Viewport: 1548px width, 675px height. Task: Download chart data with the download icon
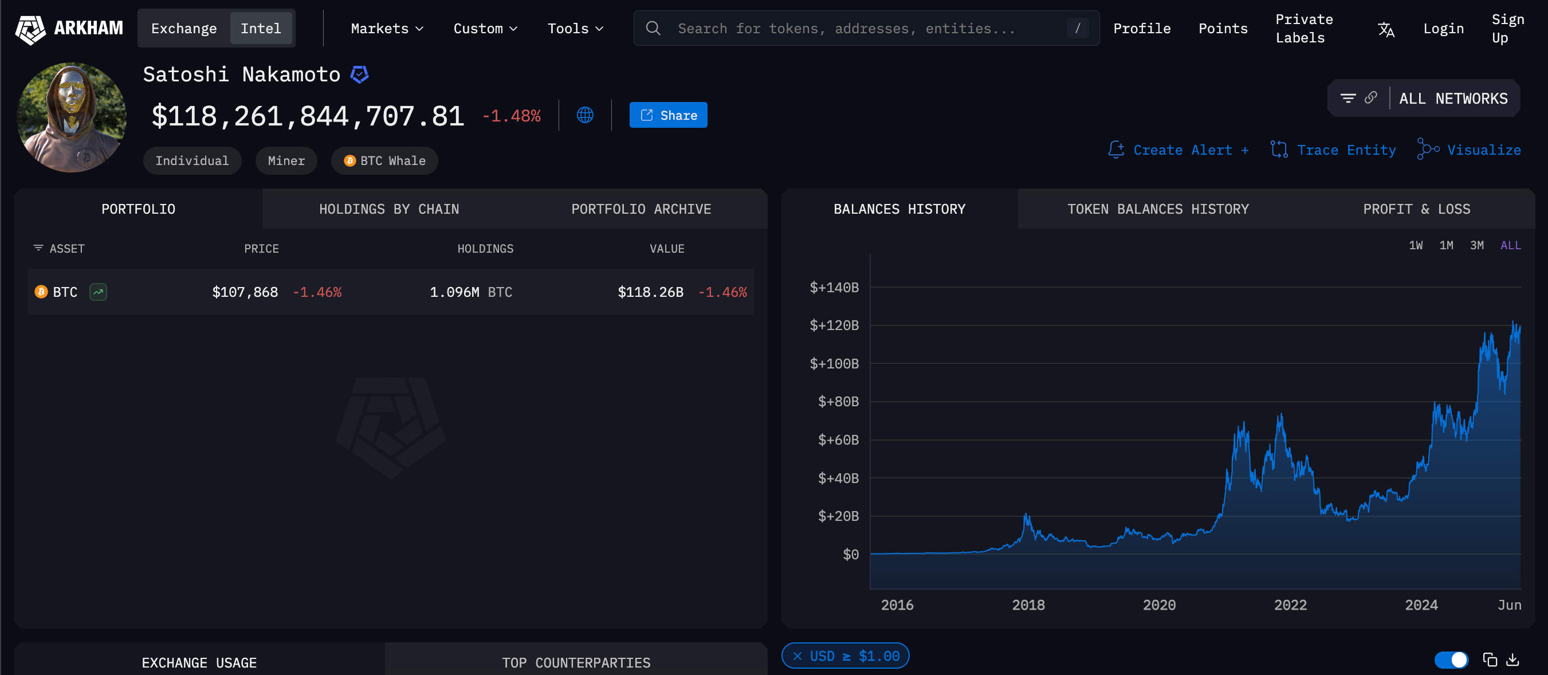tap(1512, 660)
